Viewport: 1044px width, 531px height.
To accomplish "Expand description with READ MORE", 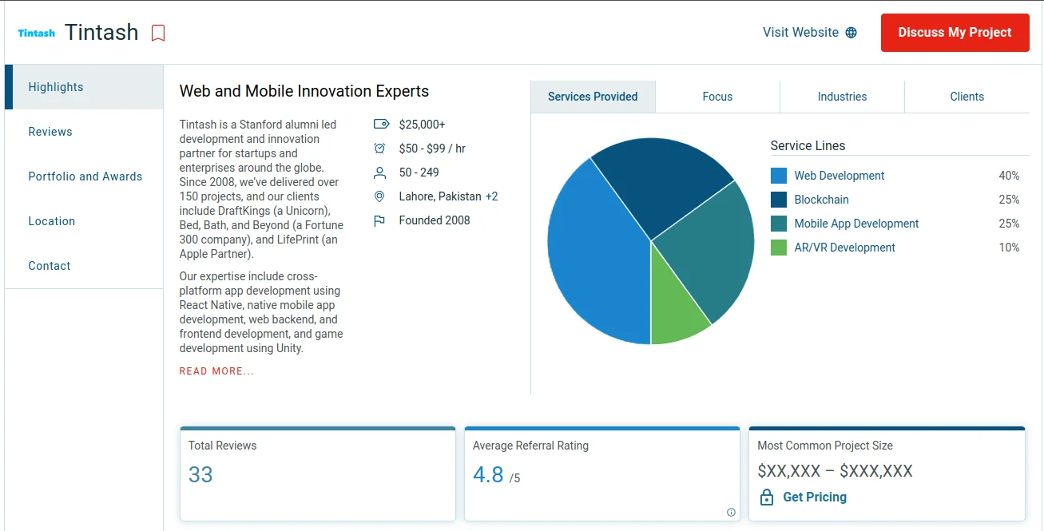I will point(216,371).
